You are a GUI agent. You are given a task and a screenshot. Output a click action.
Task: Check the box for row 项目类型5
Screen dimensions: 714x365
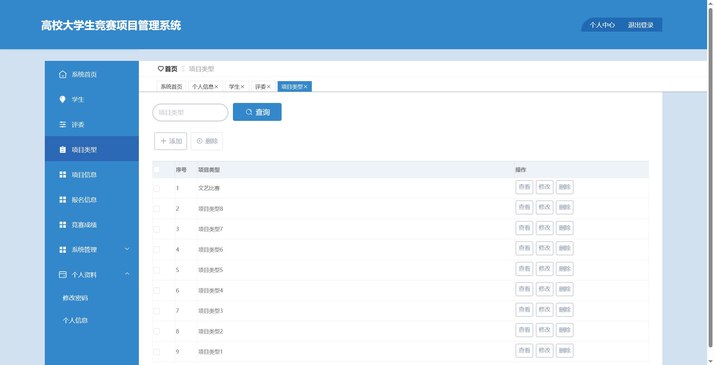click(156, 270)
